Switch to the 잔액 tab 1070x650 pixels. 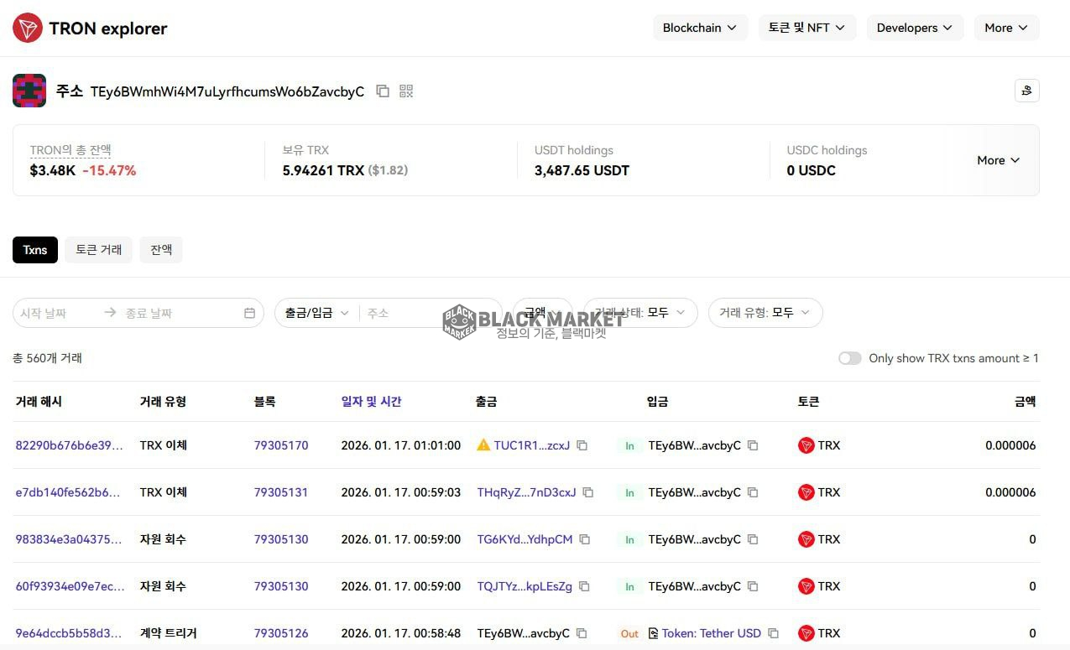(x=161, y=250)
